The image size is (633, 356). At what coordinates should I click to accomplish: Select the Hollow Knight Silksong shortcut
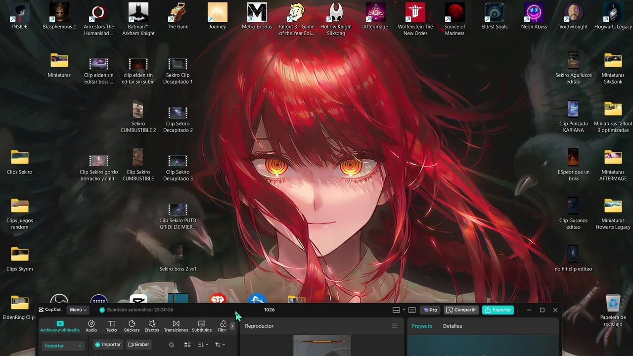pyautogui.click(x=336, y=19)
